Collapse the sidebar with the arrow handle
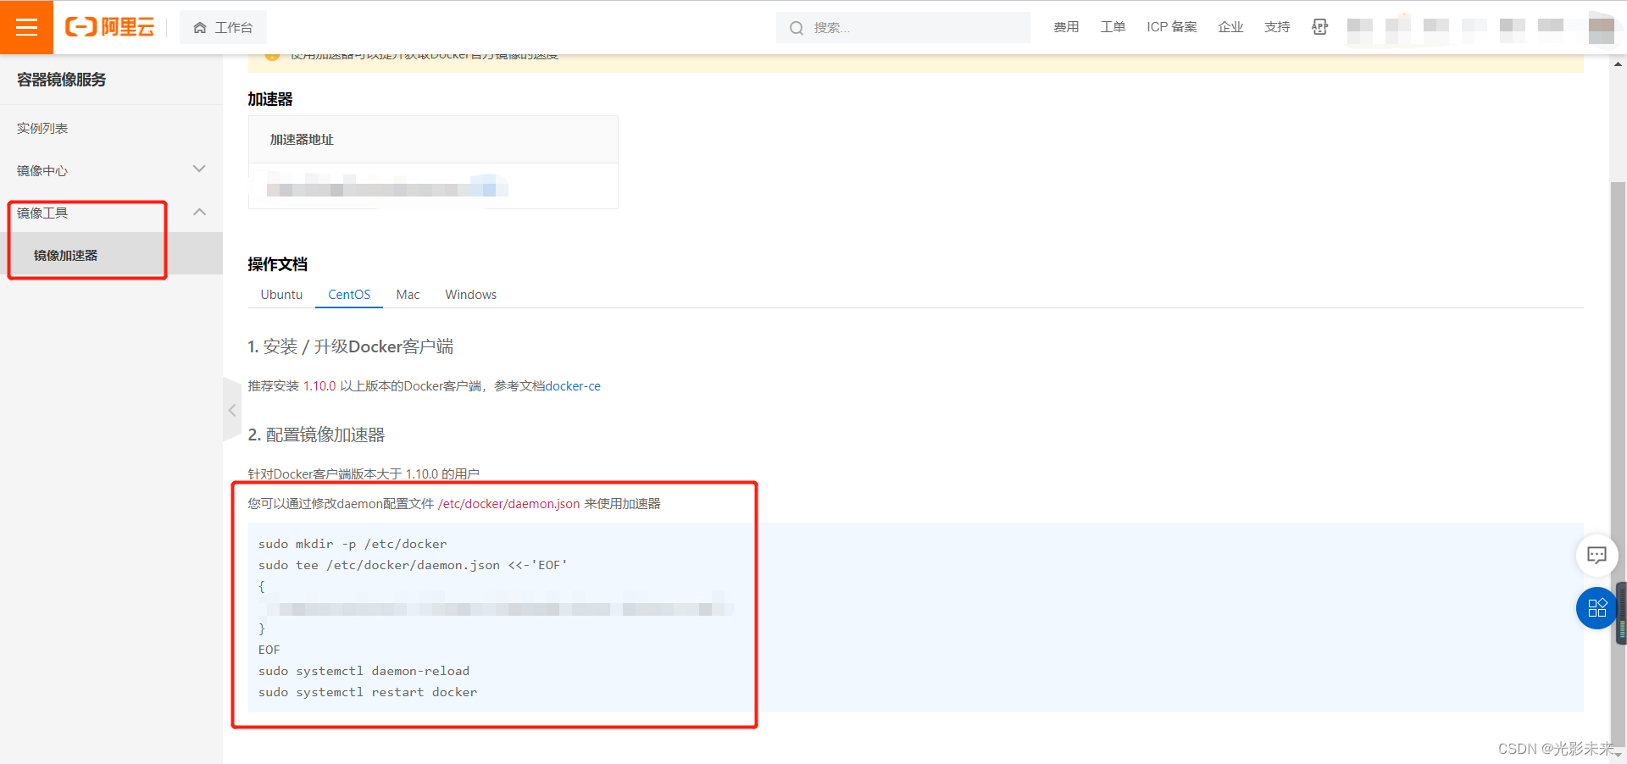Image resolution: width=1627 pixels, height=764 pixels. [x=232, y=410]
